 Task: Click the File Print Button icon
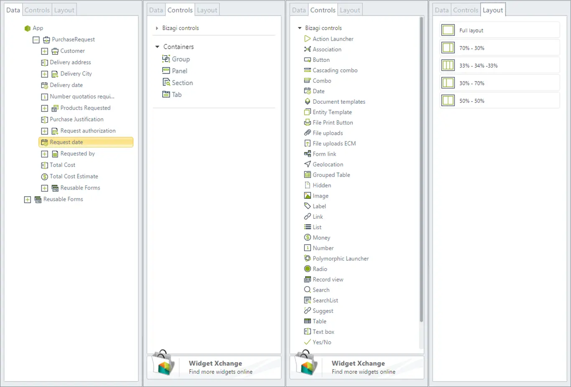pos(308,123)
